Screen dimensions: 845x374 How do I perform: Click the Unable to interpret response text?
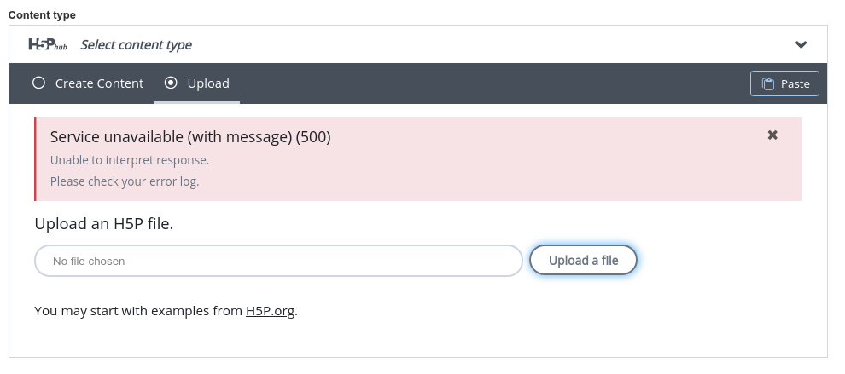tap(130, 160)
